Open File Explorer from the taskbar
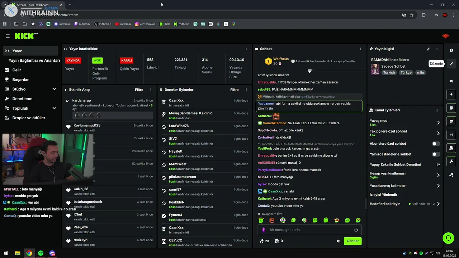Viewport: 459px width, 258px height. [x=18, y=253]
